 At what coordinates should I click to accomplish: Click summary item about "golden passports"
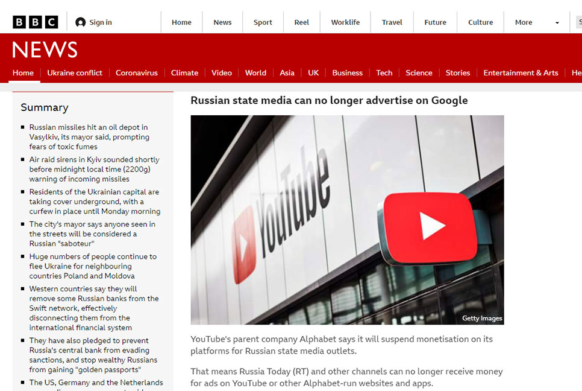93,355
